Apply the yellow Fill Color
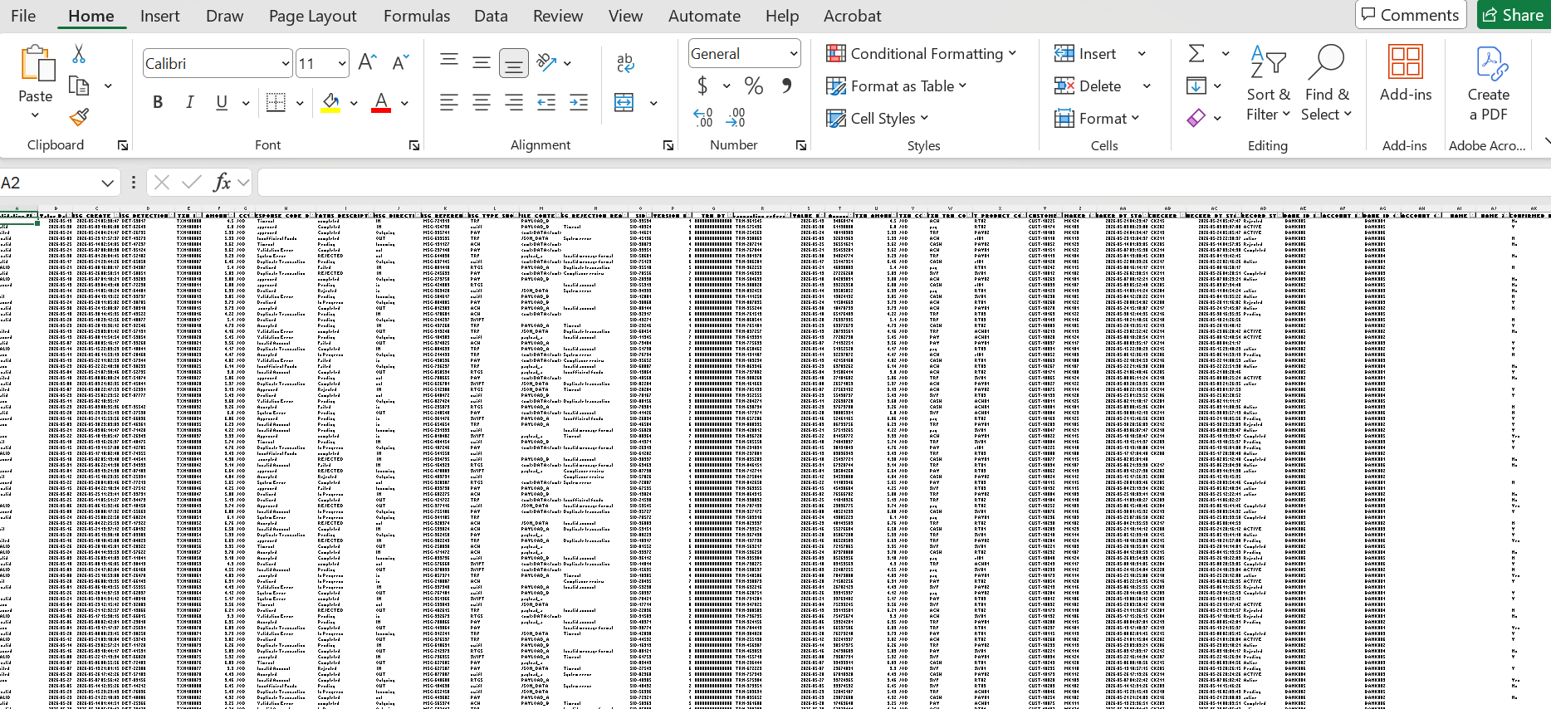 pos(330,102)
